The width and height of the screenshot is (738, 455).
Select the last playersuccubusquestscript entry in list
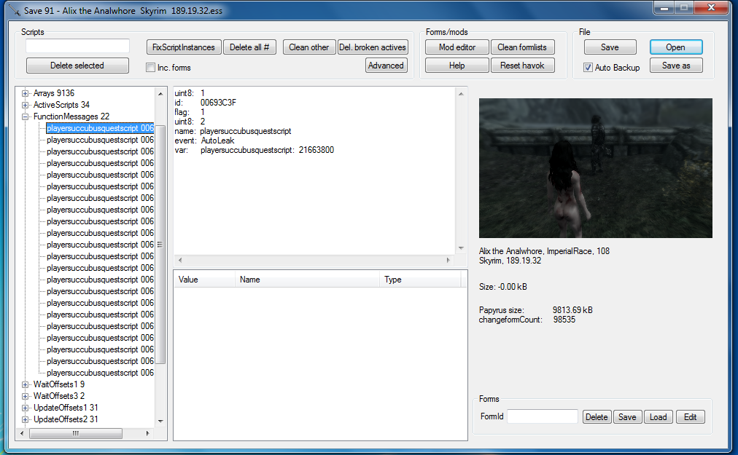point(100,373)
